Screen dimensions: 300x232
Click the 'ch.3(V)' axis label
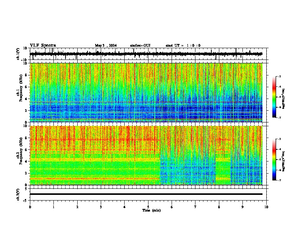pyautogui.click(x=18, y=194)
